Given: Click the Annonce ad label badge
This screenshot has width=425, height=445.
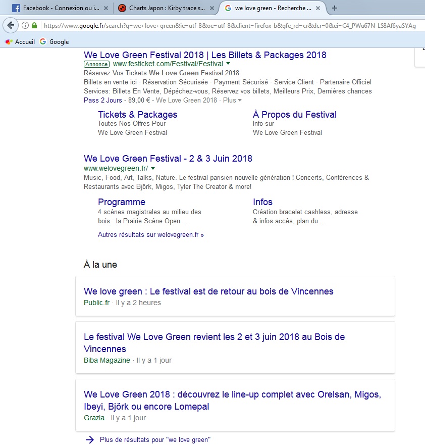Looking at the screenshot, I should 97,64.
